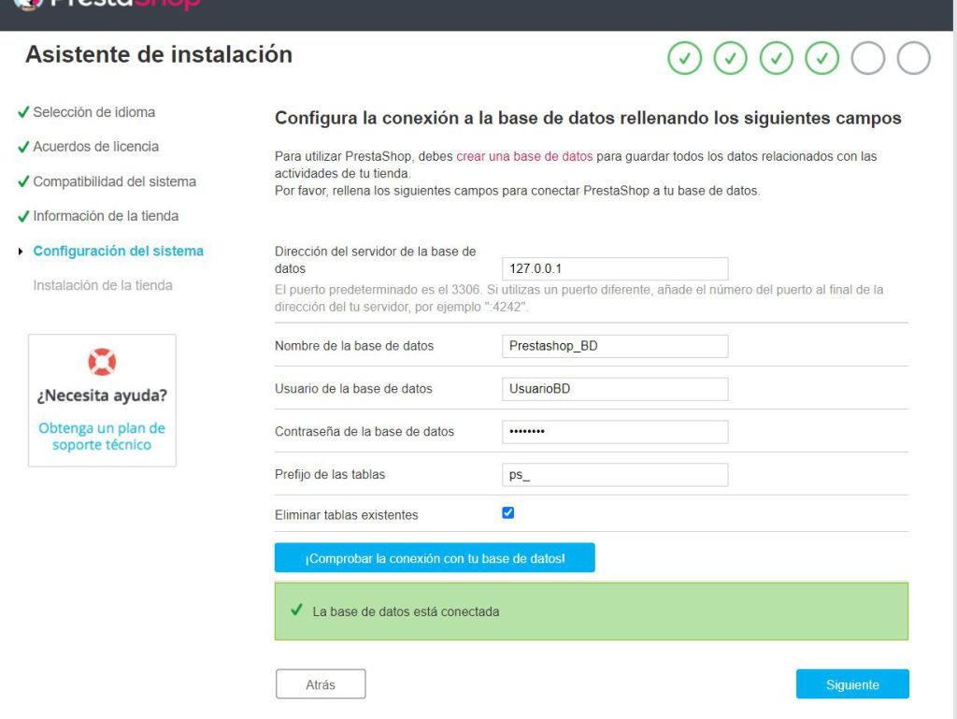
Task: Click the Contraseña de la base de datos field
Action: tap(615, 432)
